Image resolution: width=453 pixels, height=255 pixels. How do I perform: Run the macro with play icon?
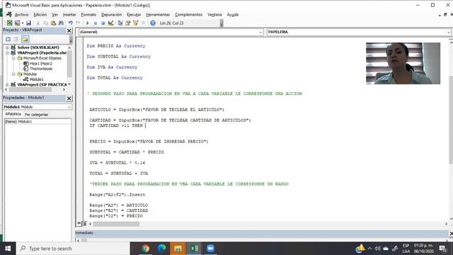tap(87, 23)
